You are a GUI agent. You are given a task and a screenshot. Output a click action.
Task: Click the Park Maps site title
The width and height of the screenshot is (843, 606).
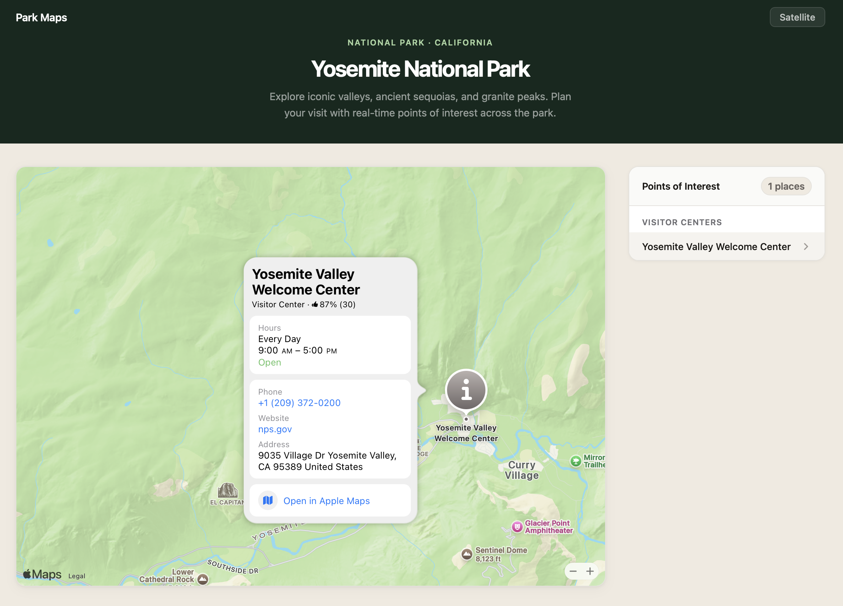[41, 17]
